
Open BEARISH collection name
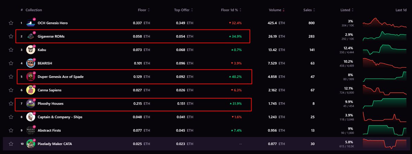pyautogui.click(x=45, y=63)
